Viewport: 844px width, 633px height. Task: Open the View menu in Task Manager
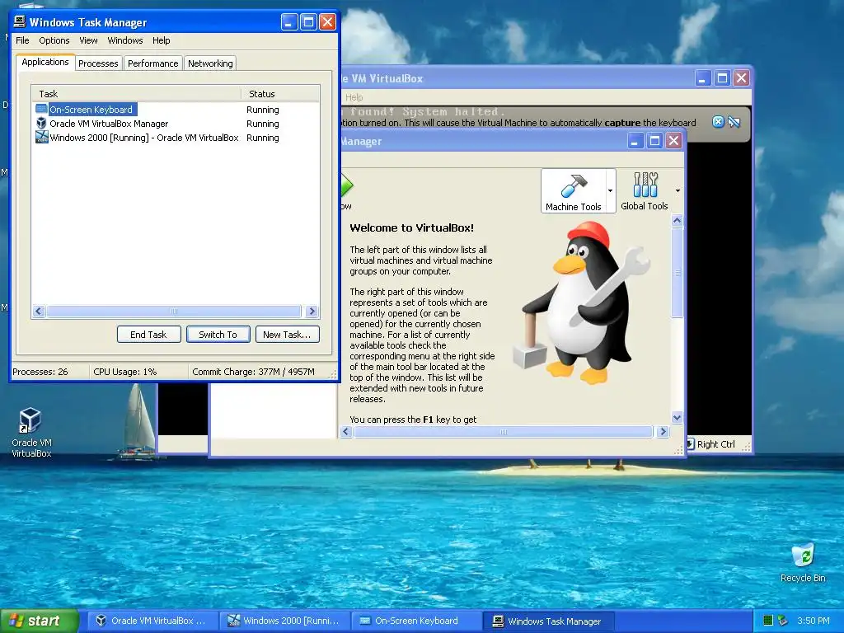coord(88,40)
